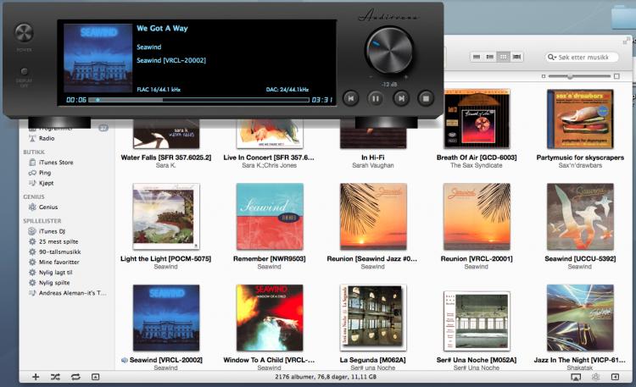Switch iTunes to grid view
636x387 pixels.
click(x=503, y=57)
